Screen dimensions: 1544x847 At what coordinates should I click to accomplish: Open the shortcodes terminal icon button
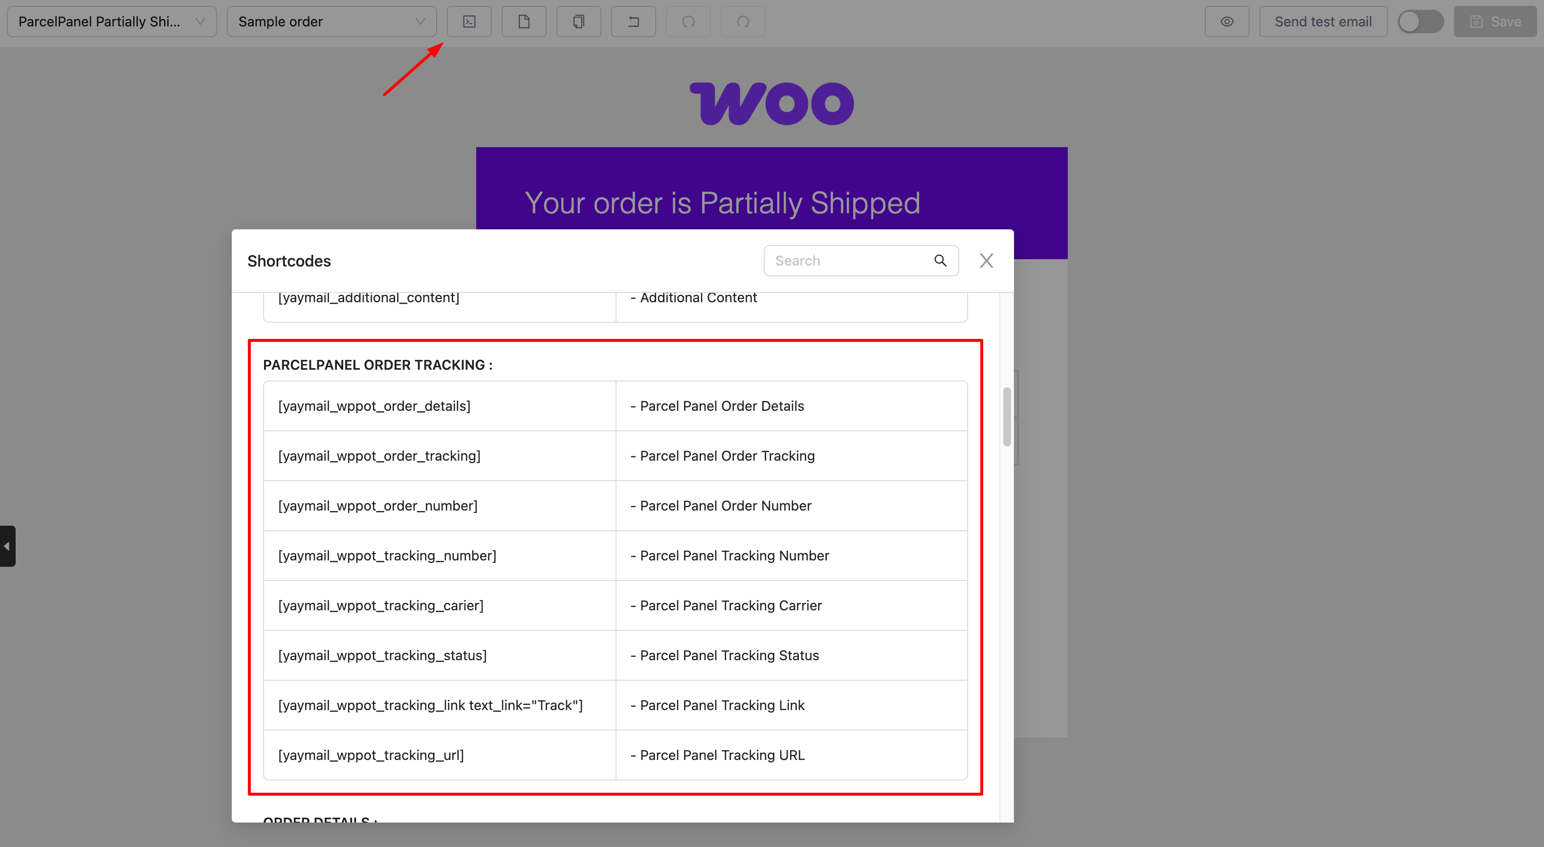coord(469,22)
